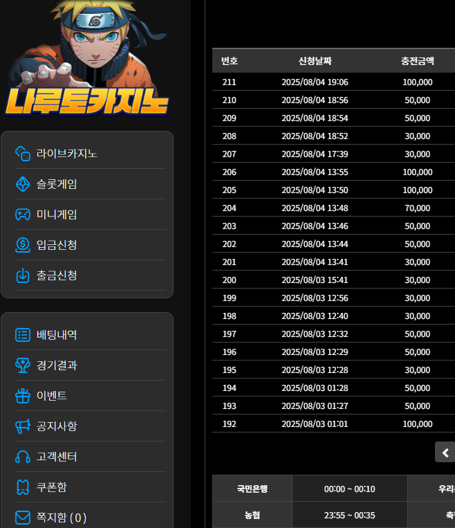Click the event gift box icon
Viewport: 455px width, 528px height.
tap(23, 396)
